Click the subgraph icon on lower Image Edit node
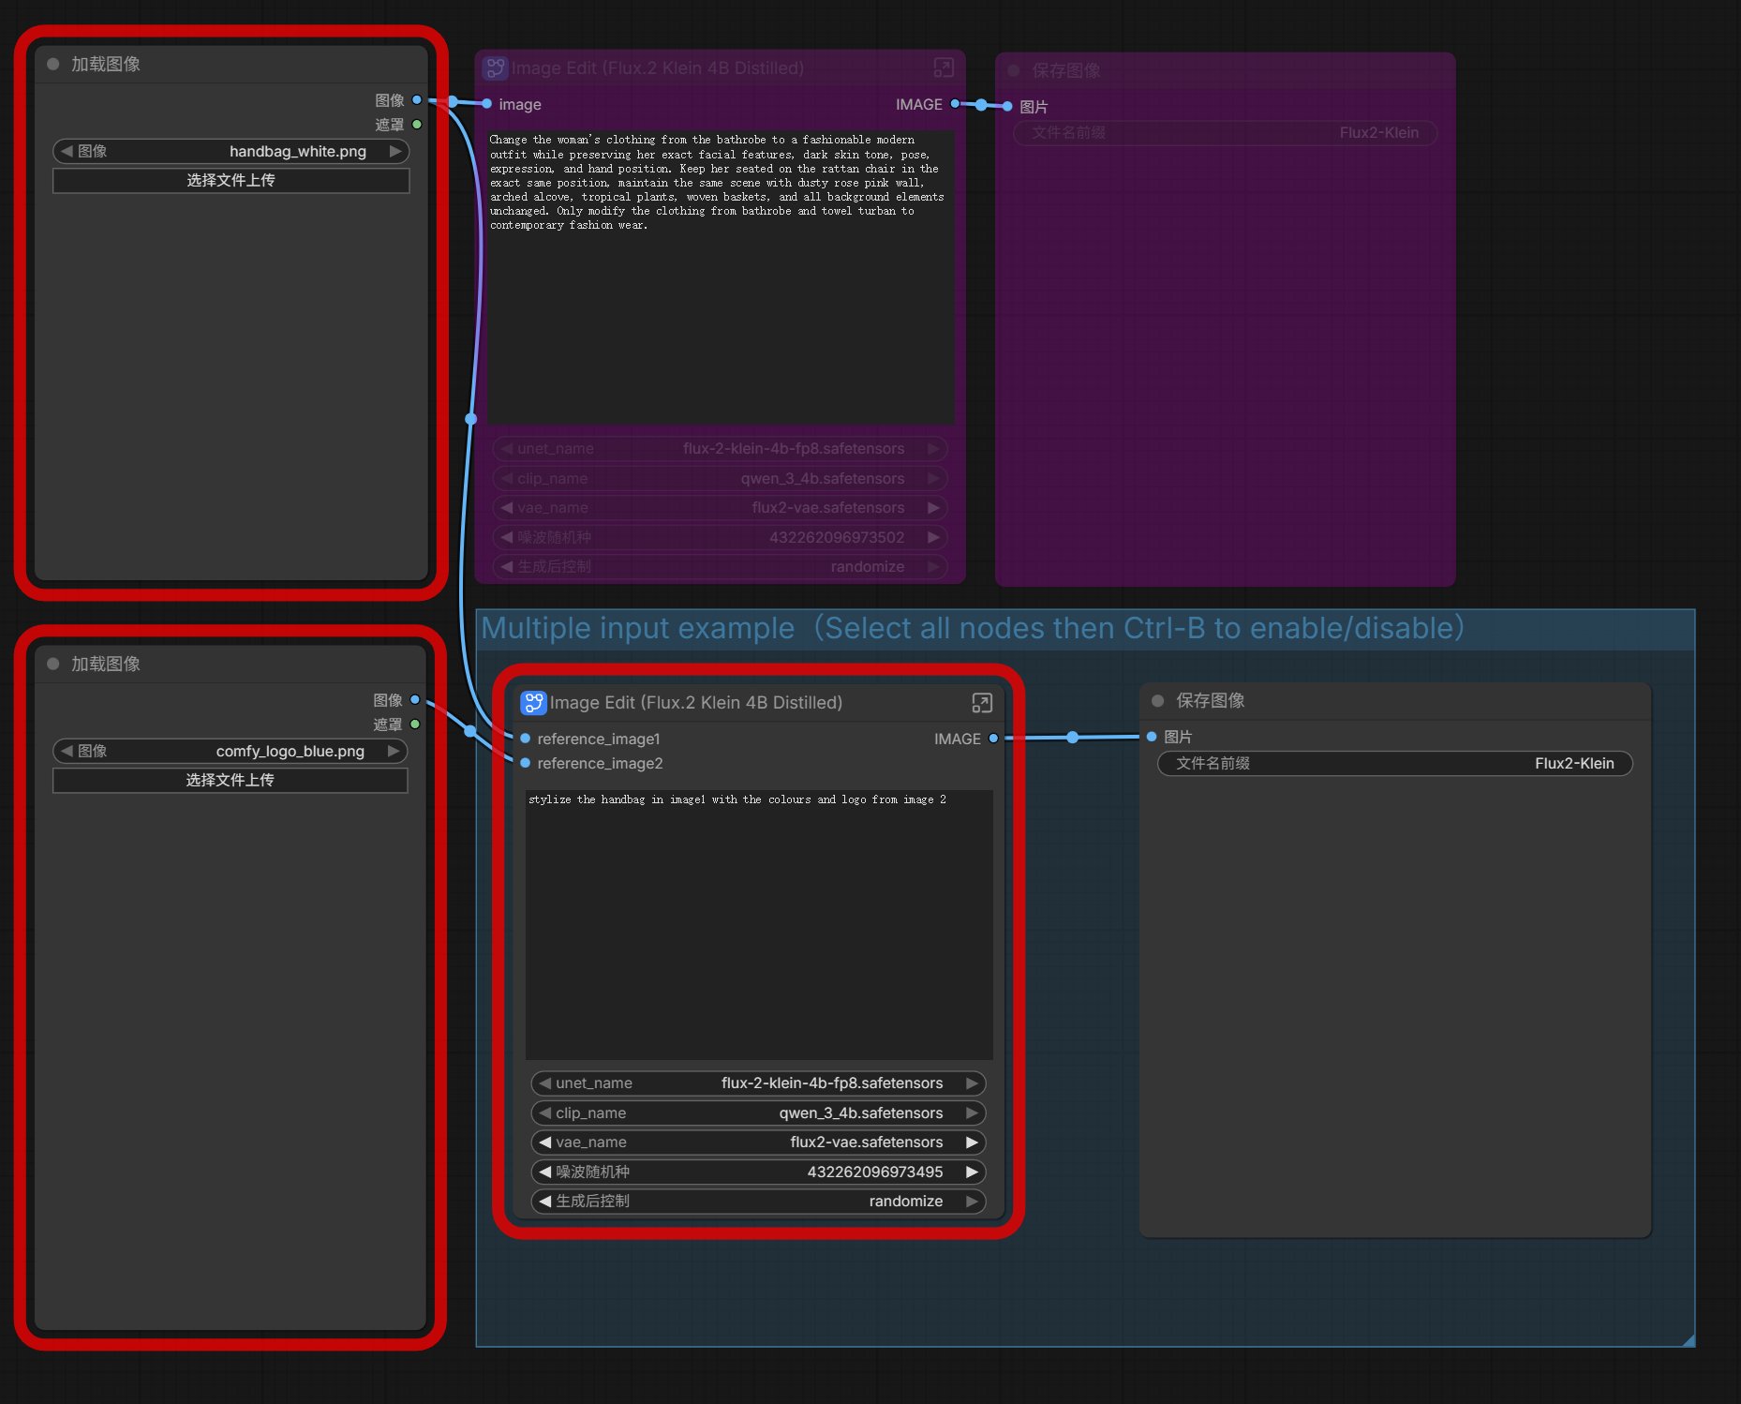1741x1404 pixels. [533, 703]
